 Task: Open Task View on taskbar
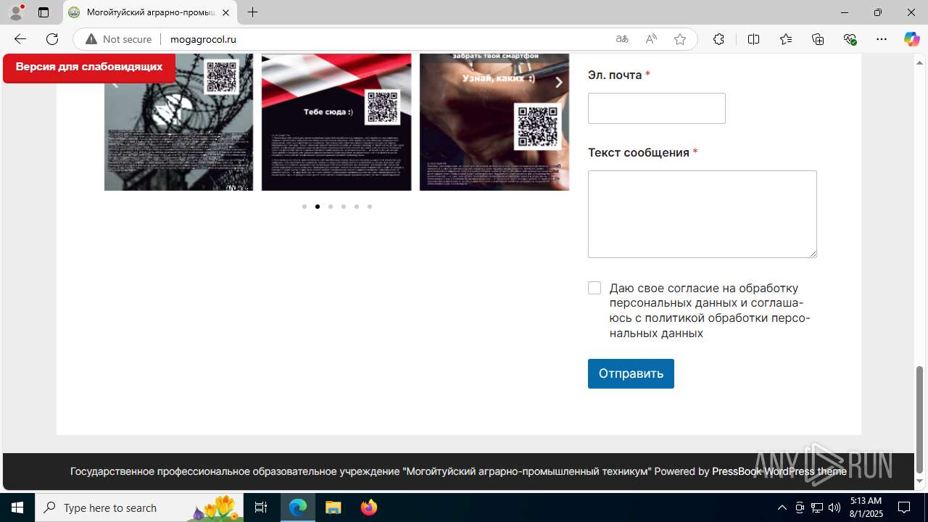[x=261, y=507]
